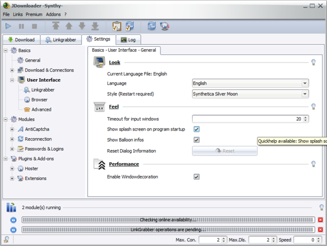Switch to the Log tab

(x=128, y=39)
